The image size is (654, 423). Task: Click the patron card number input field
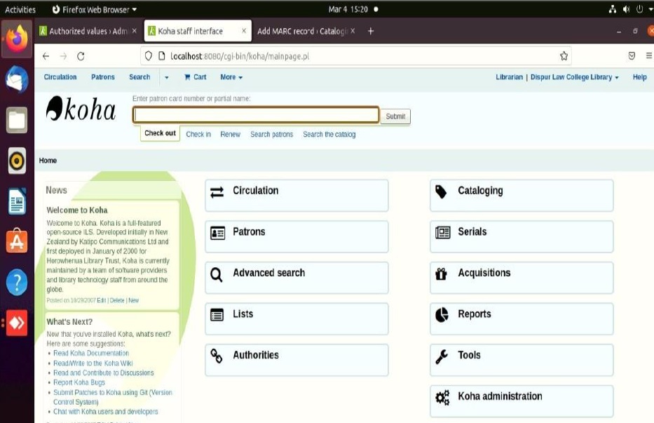click(x=256, y=116)
